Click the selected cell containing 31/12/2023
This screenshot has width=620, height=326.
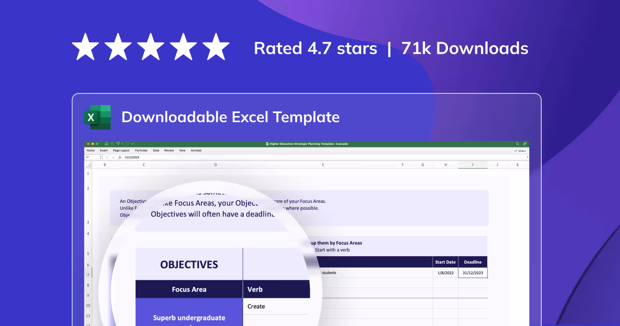tap(473, 273)
